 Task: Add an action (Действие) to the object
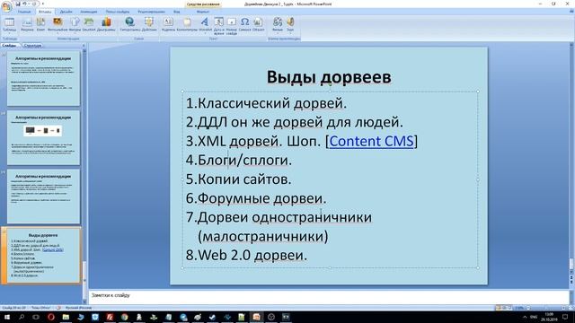[x=149, y=25]
